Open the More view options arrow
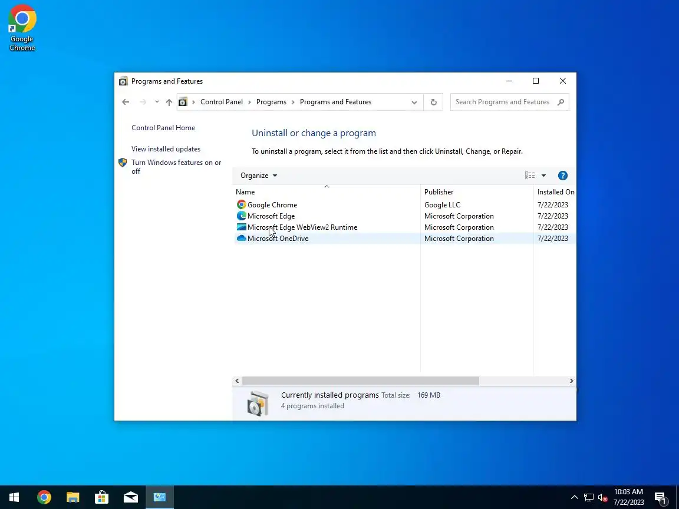This screenshot has width=679, height=509. click(x=543, y=176)
